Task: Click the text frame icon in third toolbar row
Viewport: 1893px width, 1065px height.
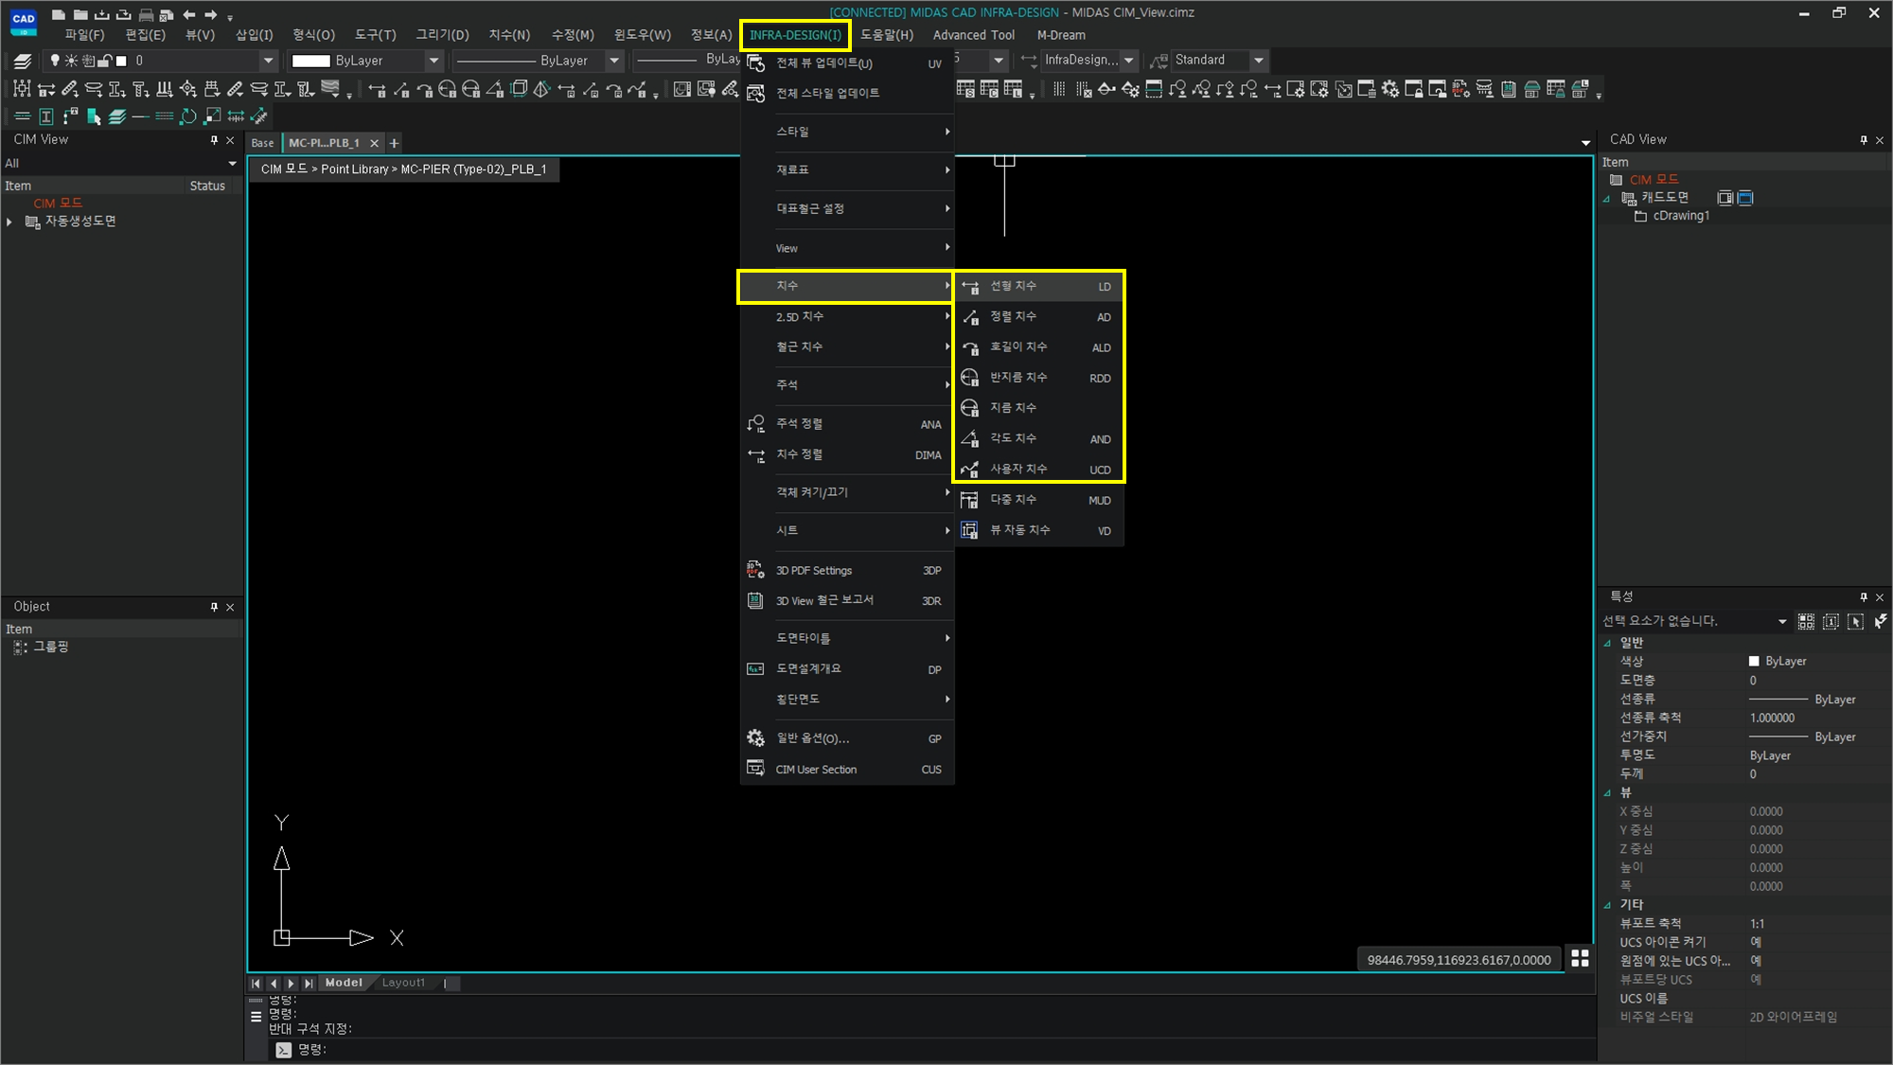Action: coord(45,116)
